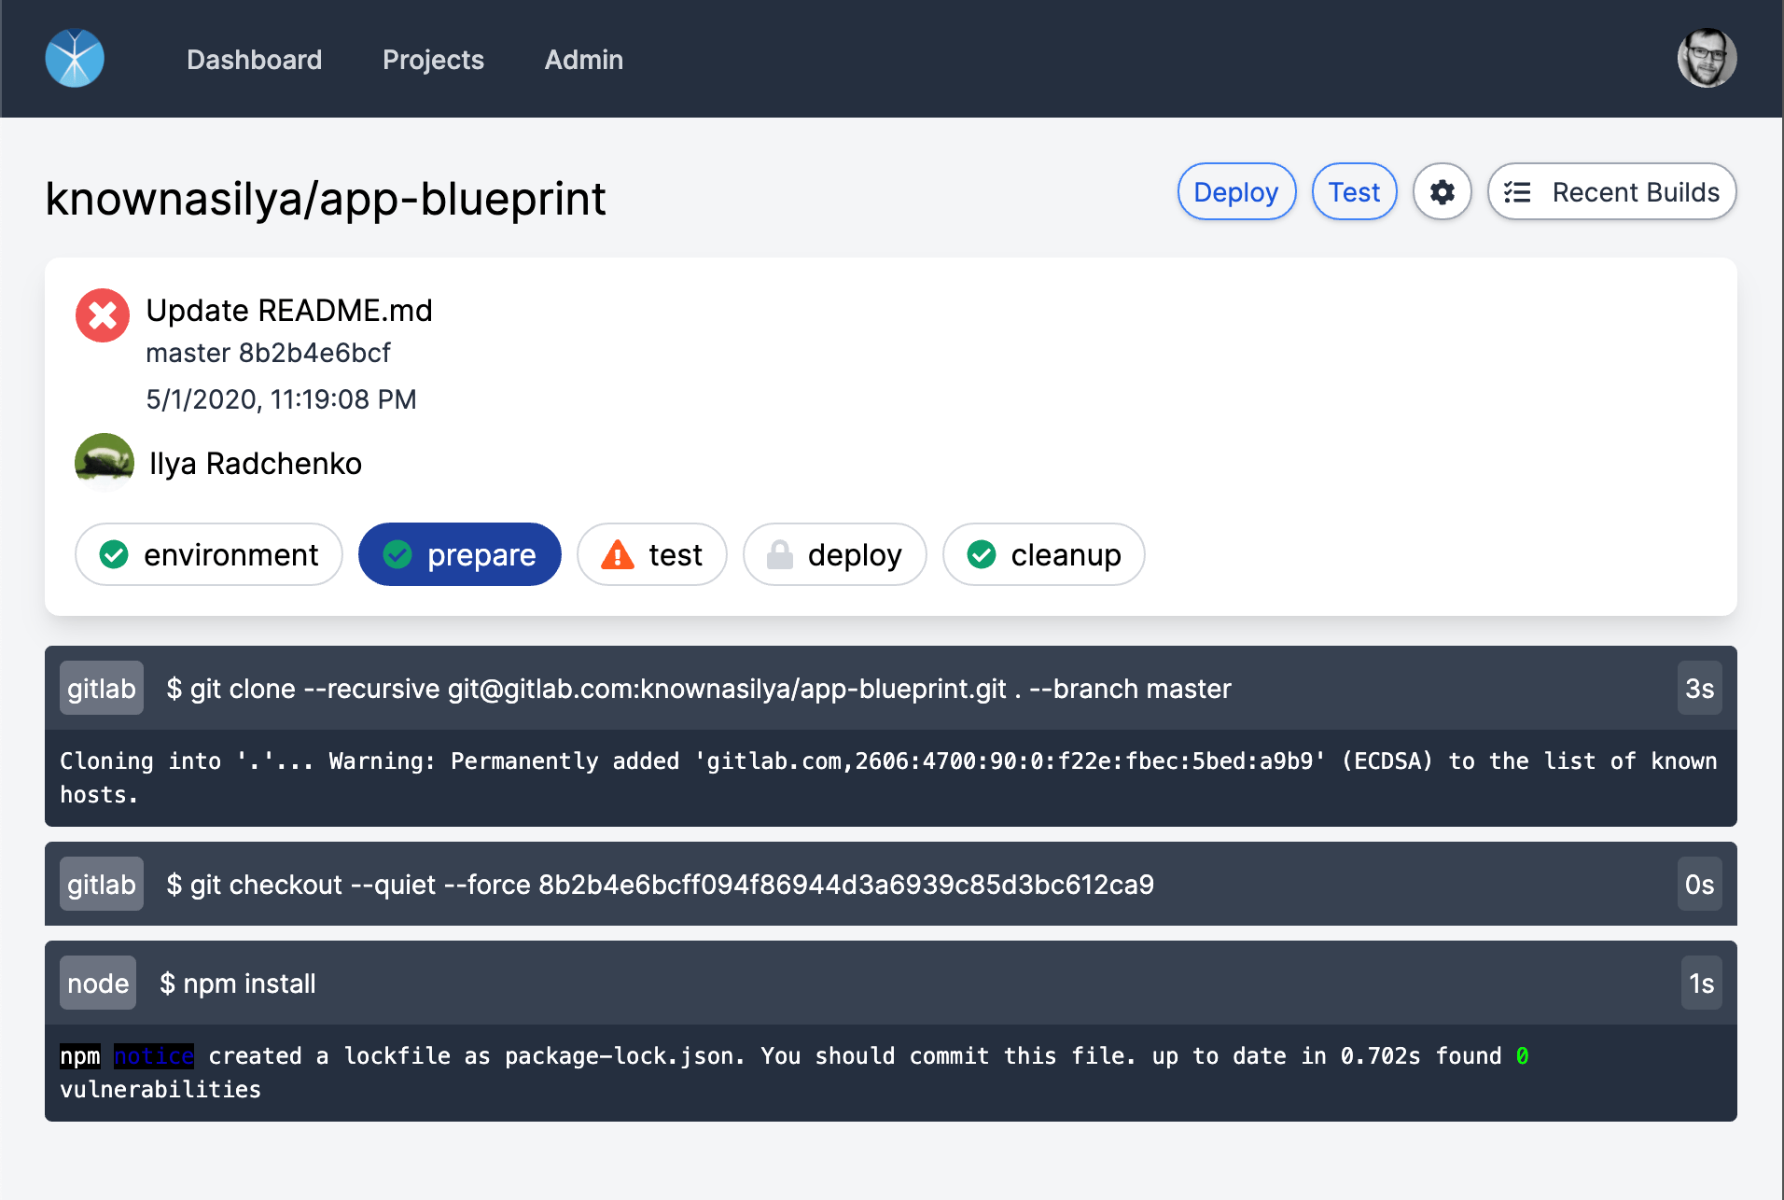The image size is (1784, 1200).
Task: Go to the Dashboard page
Action: [254, 60]
